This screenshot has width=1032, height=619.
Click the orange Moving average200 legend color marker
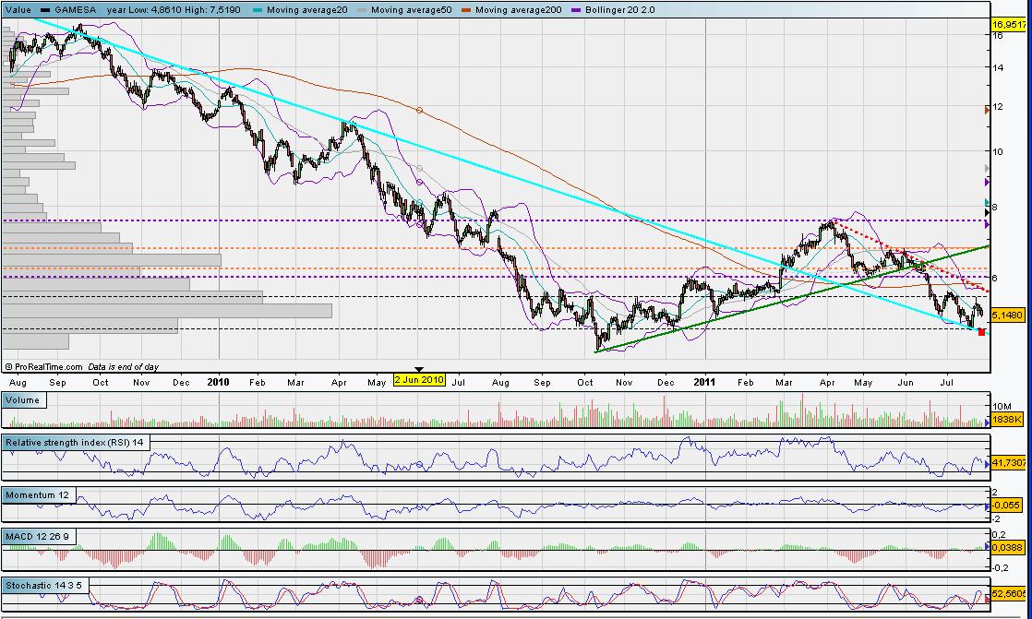click(467, 10)
